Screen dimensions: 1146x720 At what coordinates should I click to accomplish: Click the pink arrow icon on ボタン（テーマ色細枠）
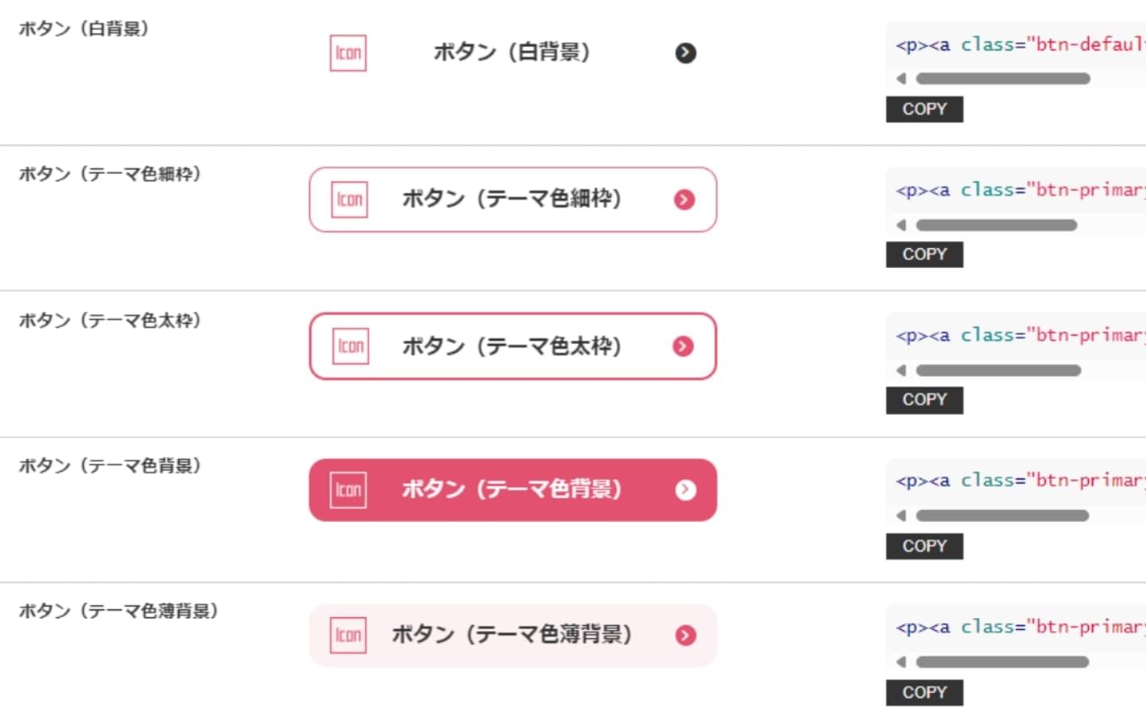(684, 200)
